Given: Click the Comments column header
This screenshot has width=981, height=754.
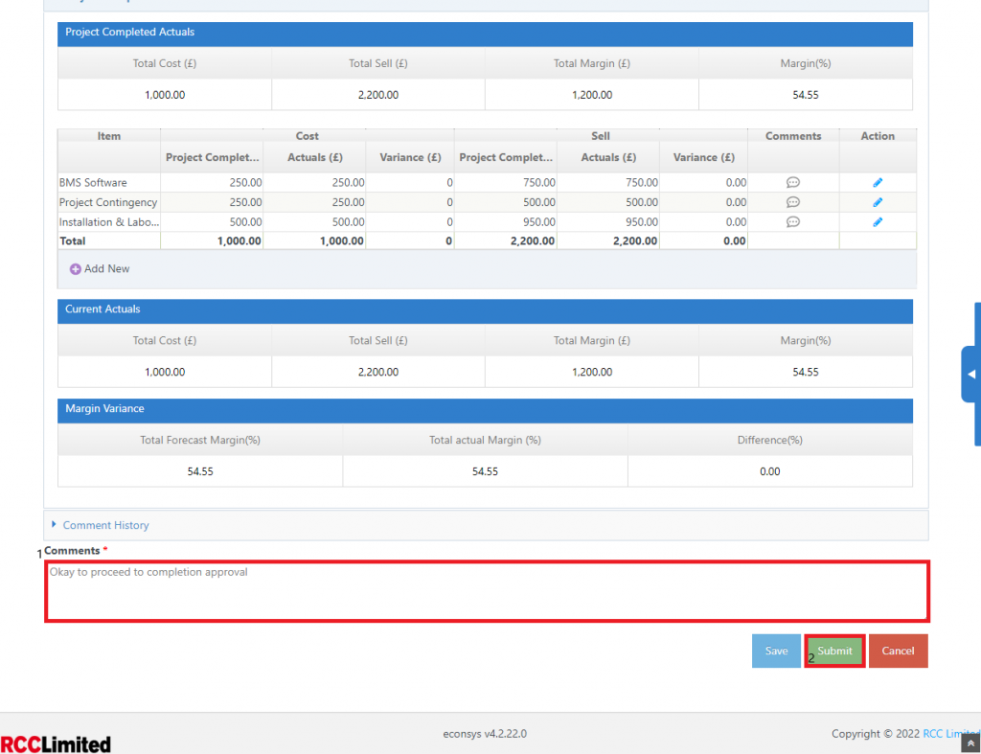Looking at the screenshot, I should (792, 136).
